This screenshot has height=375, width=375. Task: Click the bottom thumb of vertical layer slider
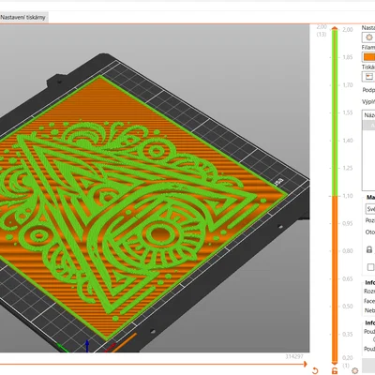coord(335,363)
